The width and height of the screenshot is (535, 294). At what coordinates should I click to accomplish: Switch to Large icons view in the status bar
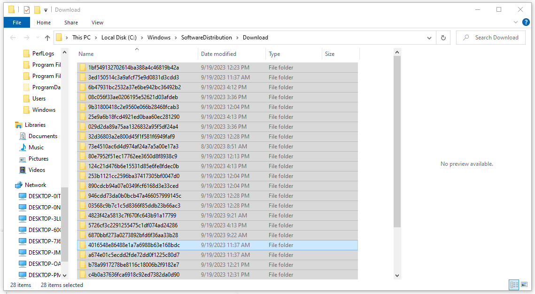point(524,285)
